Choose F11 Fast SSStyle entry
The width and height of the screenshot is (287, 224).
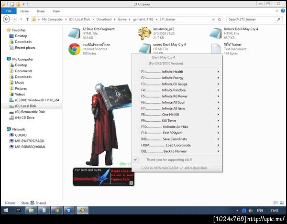177,133
